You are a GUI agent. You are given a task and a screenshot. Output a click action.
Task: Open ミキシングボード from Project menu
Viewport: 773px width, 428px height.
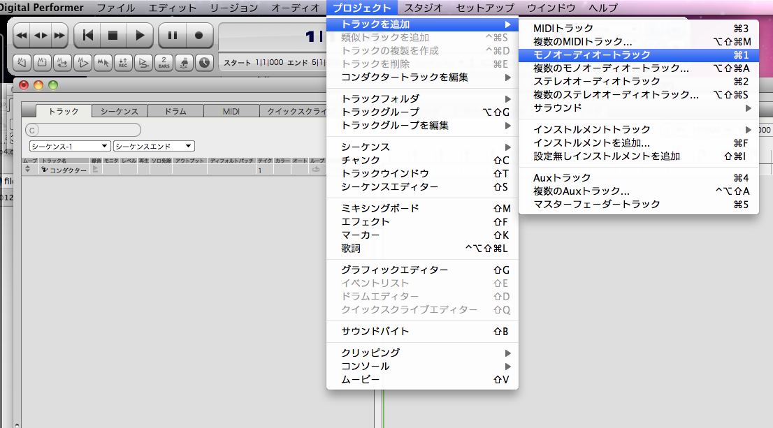422,208
